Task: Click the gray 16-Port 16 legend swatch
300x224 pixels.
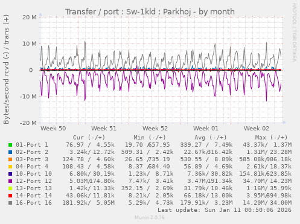Action: 10,203
